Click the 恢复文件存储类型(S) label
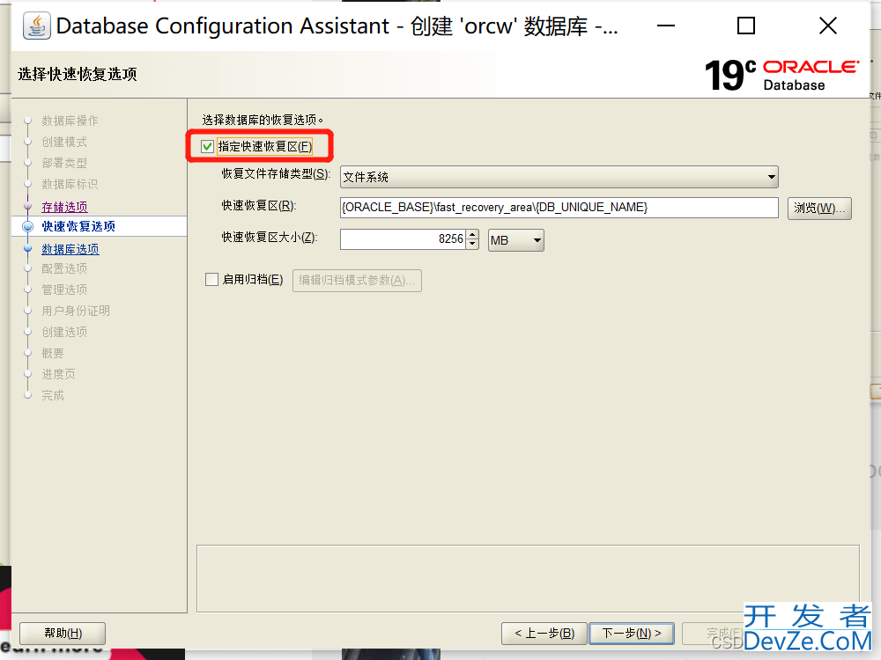This screenshot has height=660, width=881. pyautogui.click(x=276, y=174)
